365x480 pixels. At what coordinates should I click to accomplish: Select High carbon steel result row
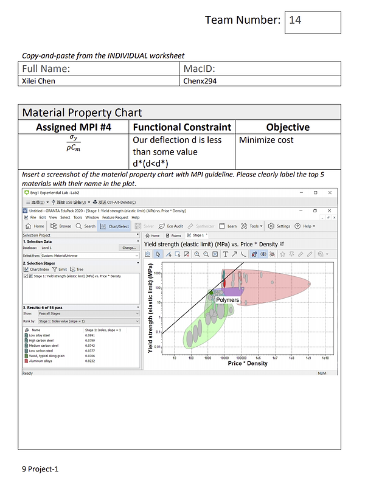point(81,341)
